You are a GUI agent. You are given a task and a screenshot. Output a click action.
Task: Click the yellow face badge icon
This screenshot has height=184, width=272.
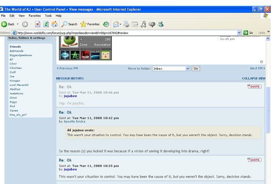coord(105,55)
